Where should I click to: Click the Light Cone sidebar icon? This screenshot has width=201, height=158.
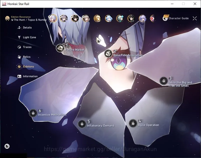(x=19, y=37)
